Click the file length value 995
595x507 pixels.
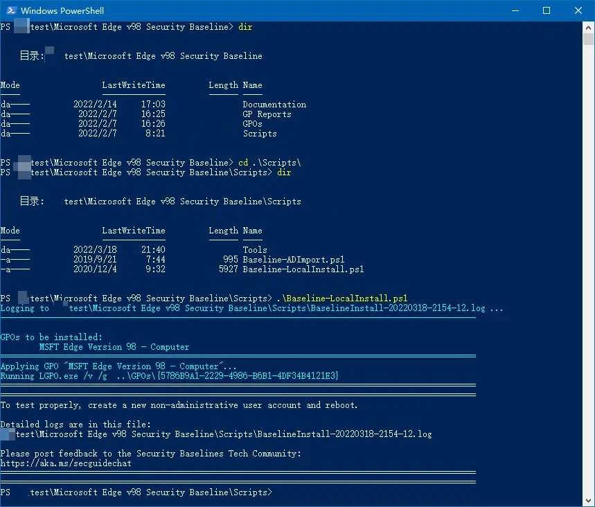[231, 260]
